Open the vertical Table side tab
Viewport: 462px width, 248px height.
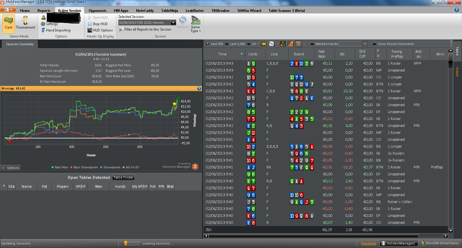457,51
